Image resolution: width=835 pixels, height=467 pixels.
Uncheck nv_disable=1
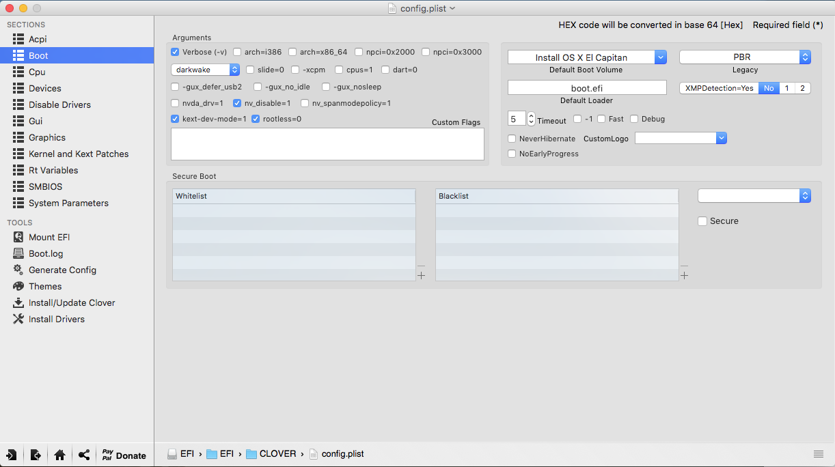[237, 103]
